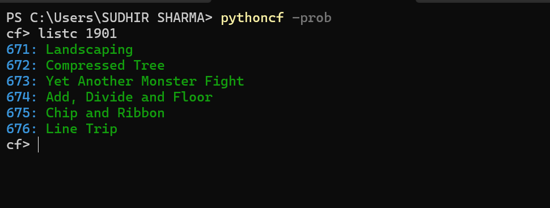The height and width of the screenshot is (208, 550).
Task: Click the last empty cf> prompt
Action: click(18, 145)
